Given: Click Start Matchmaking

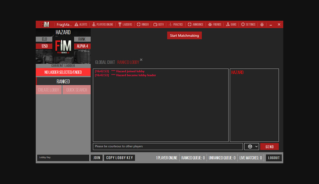Looking at the screenshot, I should coord(184,35).
